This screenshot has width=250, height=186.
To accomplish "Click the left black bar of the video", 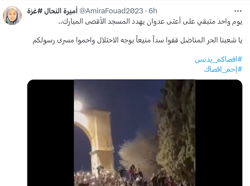I will point(51,133).
